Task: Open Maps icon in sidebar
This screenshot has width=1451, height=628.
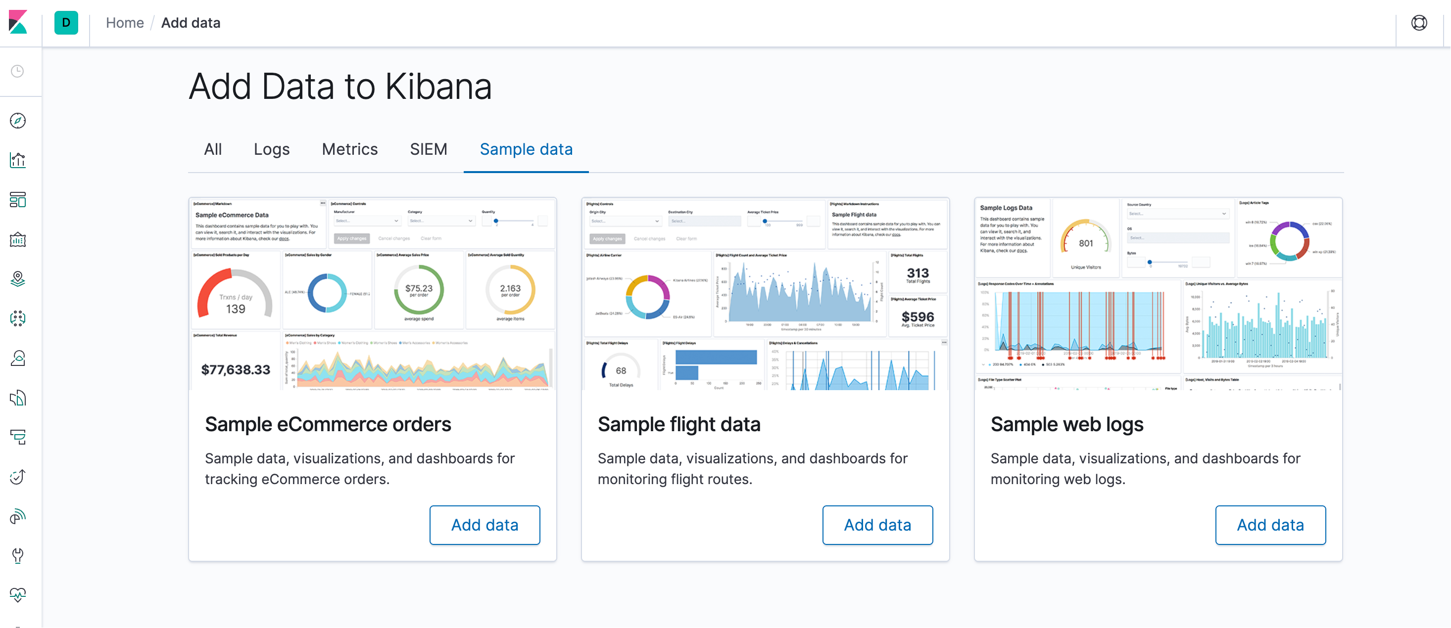Action: 18,279
